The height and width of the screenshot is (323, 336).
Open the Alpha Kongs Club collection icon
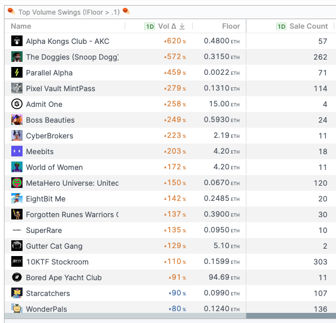[17, 41]
